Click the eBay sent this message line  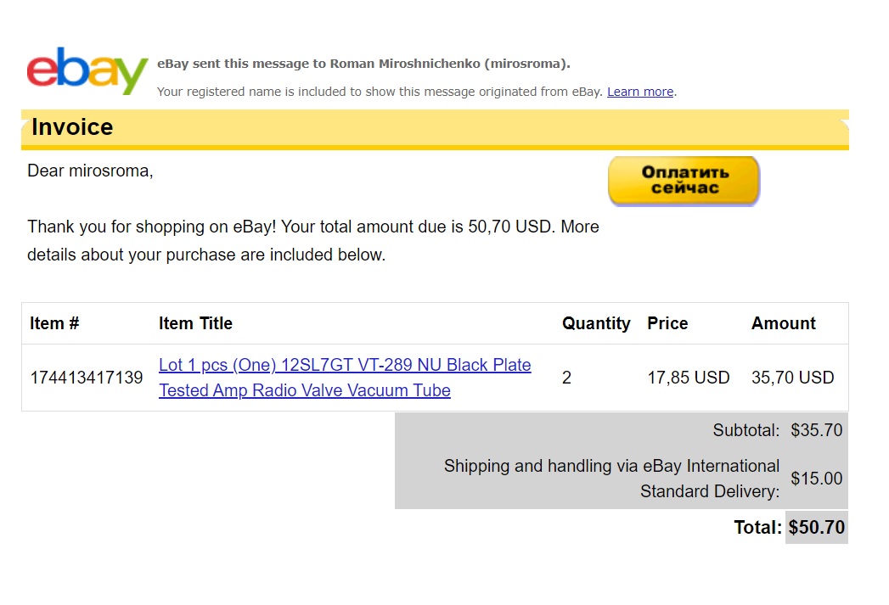[x=363, y=64]
